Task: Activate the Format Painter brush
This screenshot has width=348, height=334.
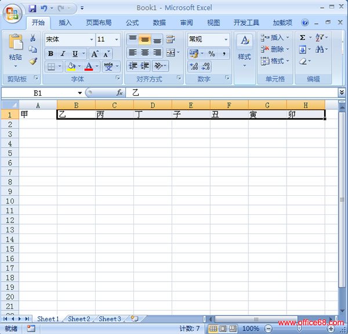Action: point(33,61)
